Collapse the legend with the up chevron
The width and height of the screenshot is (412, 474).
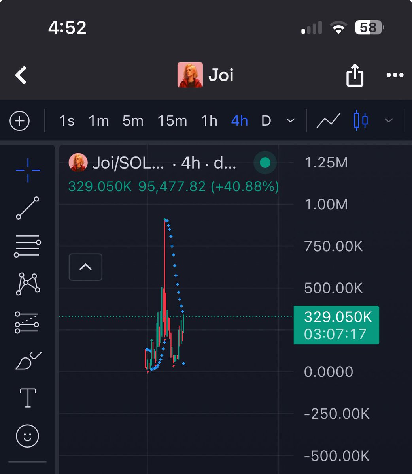click(85, 267)
